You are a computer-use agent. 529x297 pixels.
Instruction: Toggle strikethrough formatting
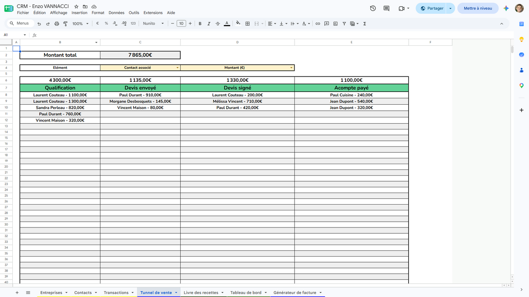point(218,23)
